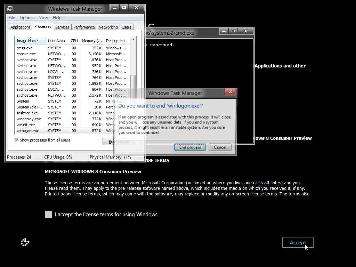Click the cmd.exe window title bar
Screen dimensions: 356x267
(181, 33)
